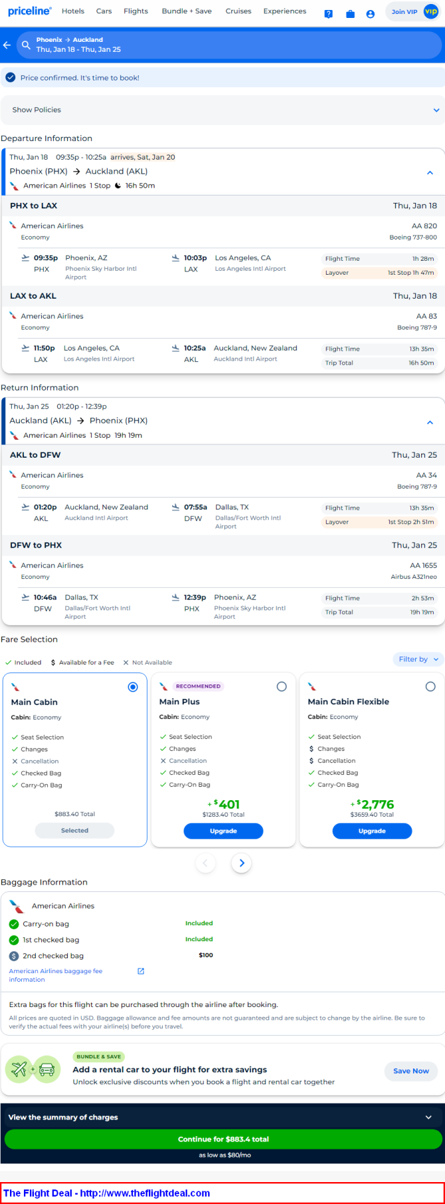Click the landing plane icon at 10:03p LAX
This screenshot has height=1204, width=445.
coord(175,257)
